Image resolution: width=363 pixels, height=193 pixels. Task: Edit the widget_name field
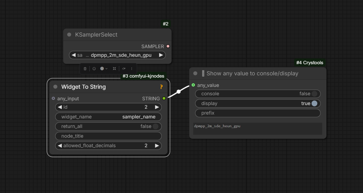108,117
